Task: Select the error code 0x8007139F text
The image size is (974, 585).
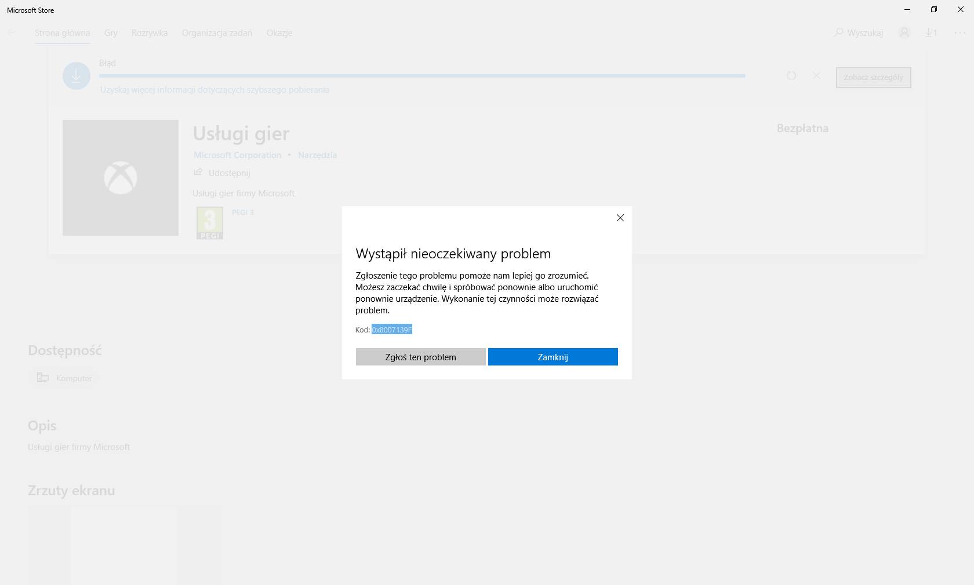Action: point(392,330)
